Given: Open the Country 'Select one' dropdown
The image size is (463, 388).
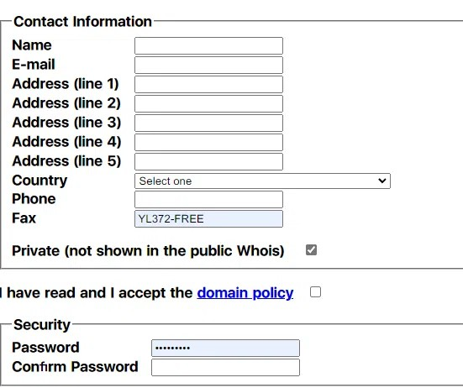Looking at the screenshot, I should [262, 181].
